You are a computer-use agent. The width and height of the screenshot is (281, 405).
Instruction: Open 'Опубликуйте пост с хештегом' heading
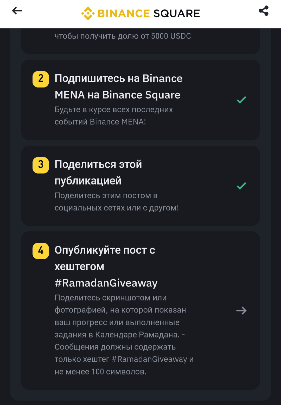click(105, 258)
